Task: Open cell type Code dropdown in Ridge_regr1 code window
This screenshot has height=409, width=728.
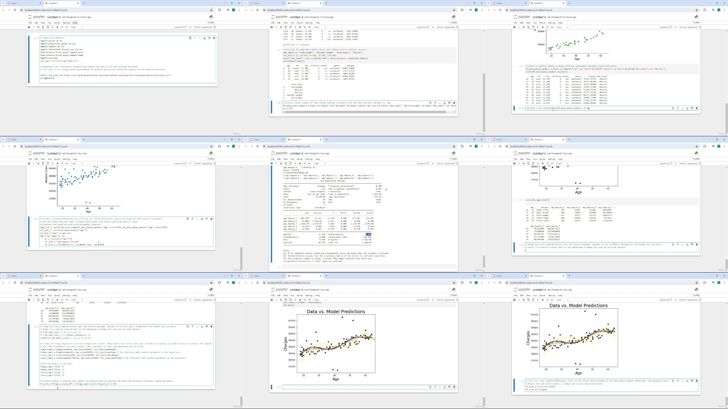Action: (77, 300)
